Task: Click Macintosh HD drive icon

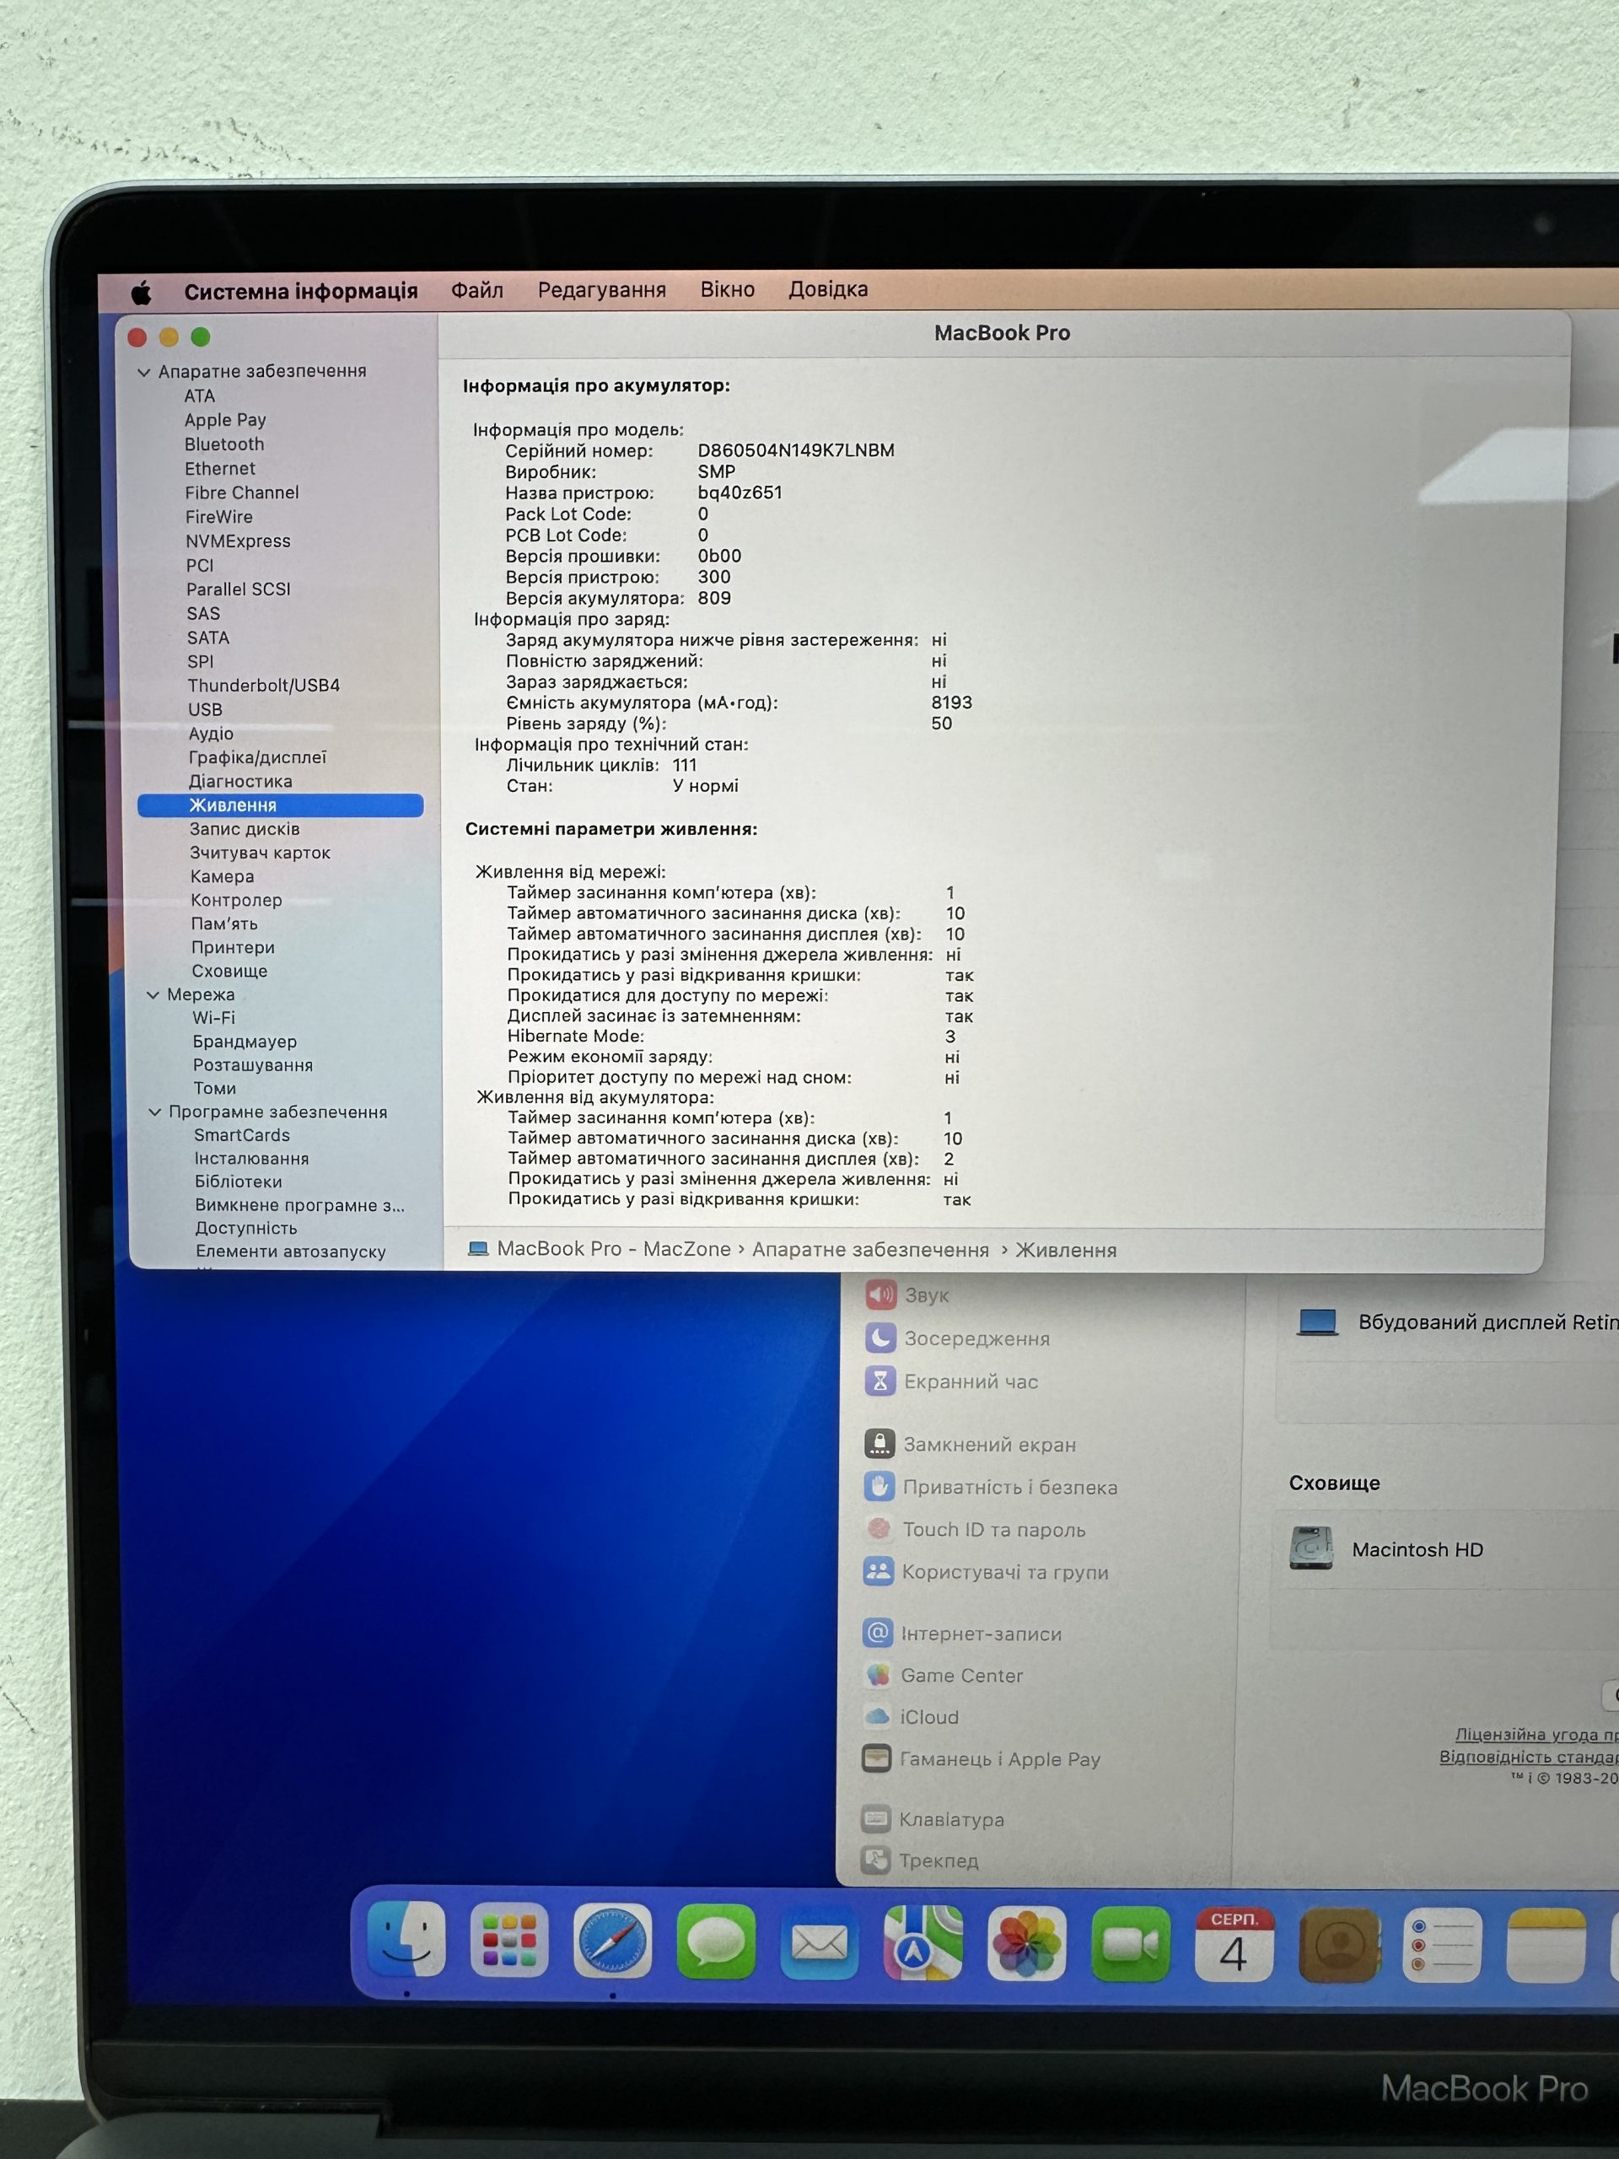Action: [x=1311, y=1548]
